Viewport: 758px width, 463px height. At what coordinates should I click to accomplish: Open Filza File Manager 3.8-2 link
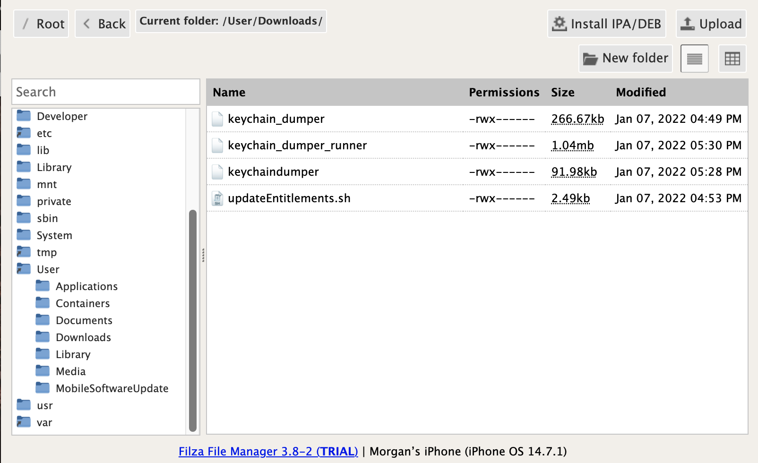click(x=268, y=451)
